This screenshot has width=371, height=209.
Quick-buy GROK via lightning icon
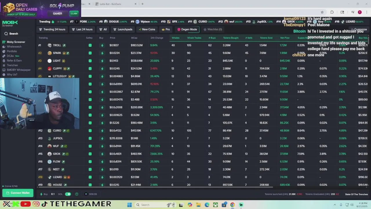[102, 154]
